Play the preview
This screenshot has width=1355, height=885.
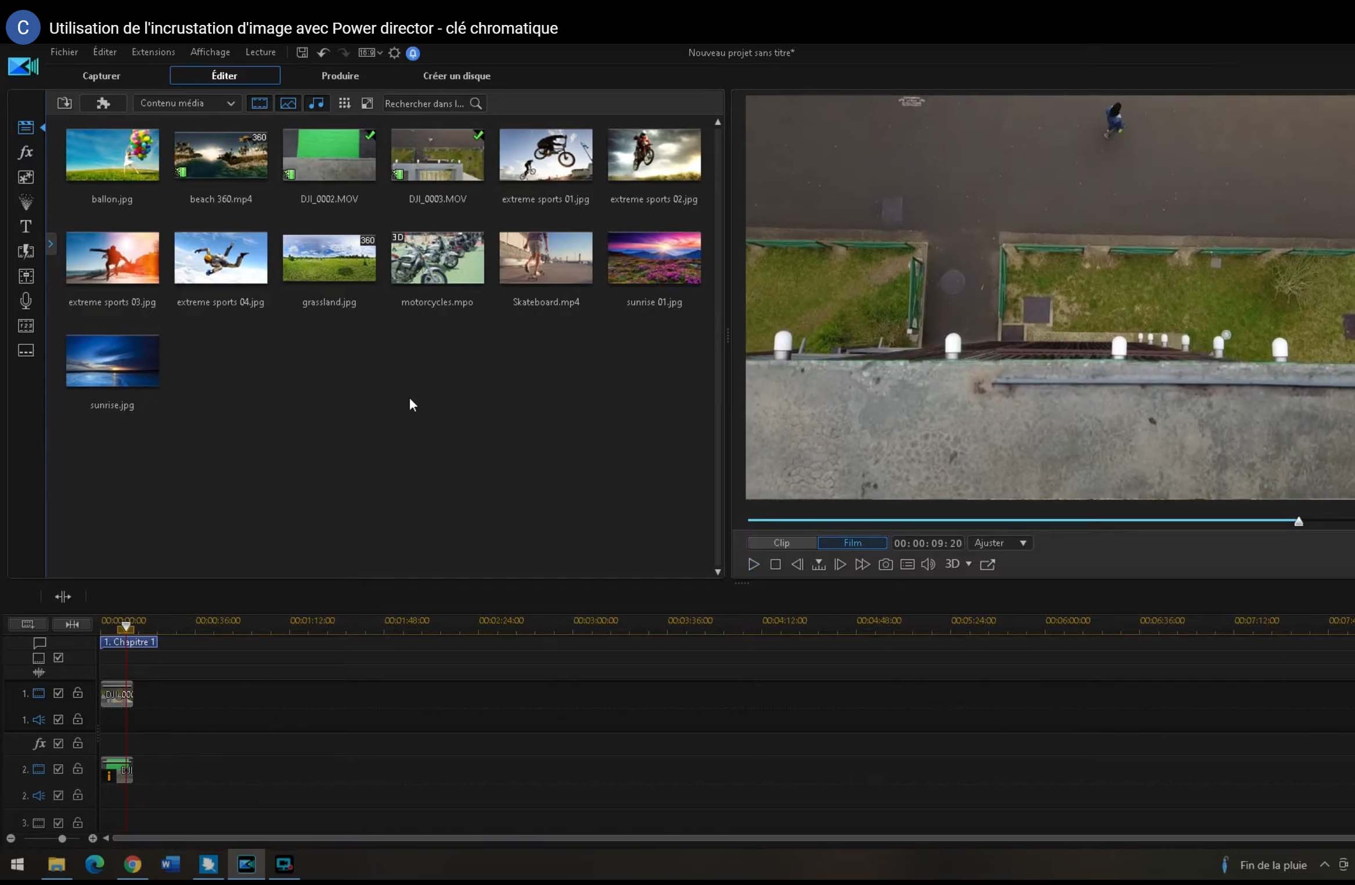[x=754, y=564]
